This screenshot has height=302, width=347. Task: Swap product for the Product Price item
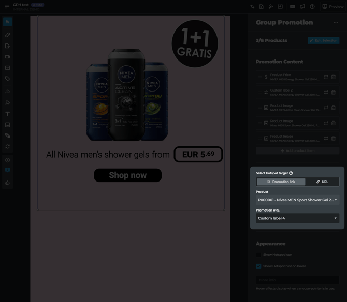coord(326,77)
